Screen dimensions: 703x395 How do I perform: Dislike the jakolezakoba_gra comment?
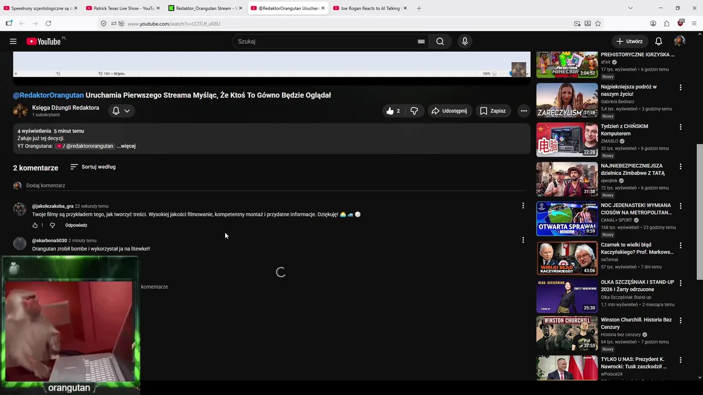pos(53,225)
